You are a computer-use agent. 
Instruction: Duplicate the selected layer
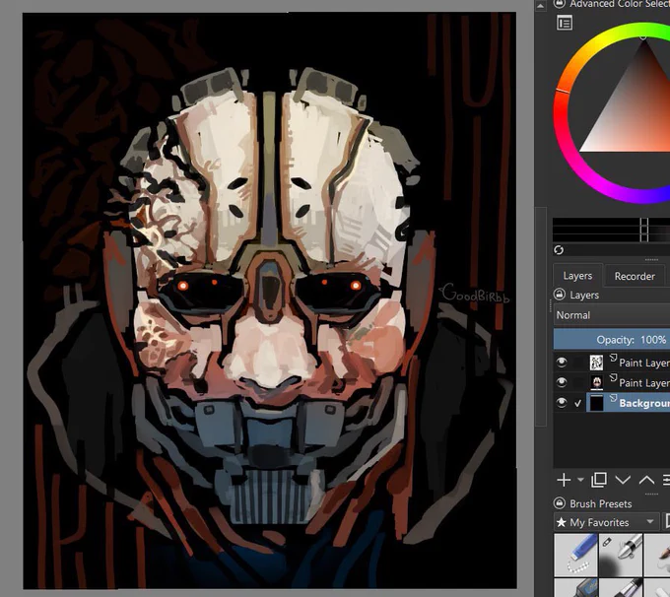pos(598,480)
